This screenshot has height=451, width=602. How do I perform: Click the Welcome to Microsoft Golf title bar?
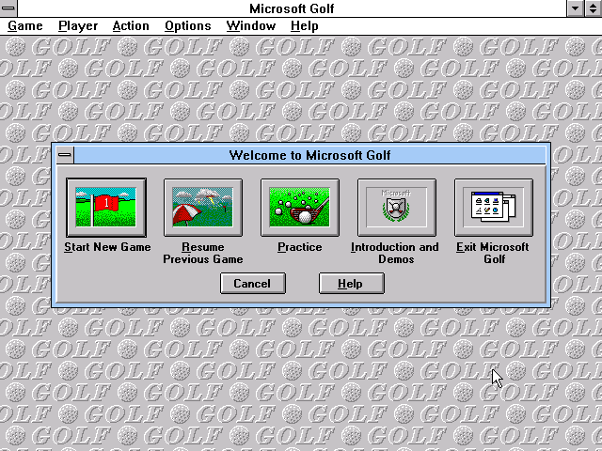click(309, 155)
